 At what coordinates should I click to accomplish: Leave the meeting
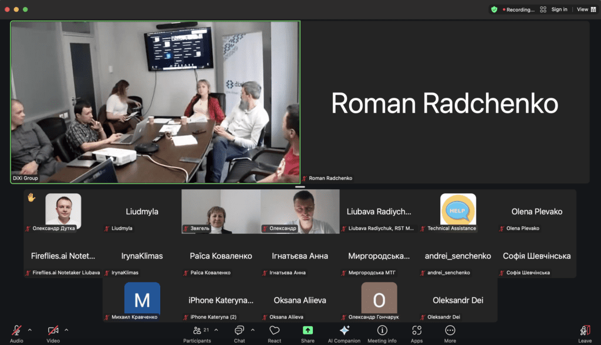tap(585, 332)
